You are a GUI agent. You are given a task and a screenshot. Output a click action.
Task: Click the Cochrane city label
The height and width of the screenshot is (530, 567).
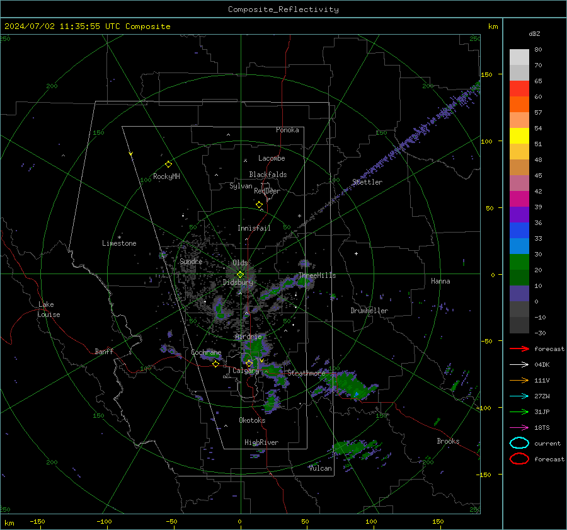(x=206, y=352)
